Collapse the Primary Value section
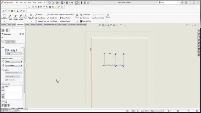Image resolution: width=201 pixels, height=113 pixels. 22,70
